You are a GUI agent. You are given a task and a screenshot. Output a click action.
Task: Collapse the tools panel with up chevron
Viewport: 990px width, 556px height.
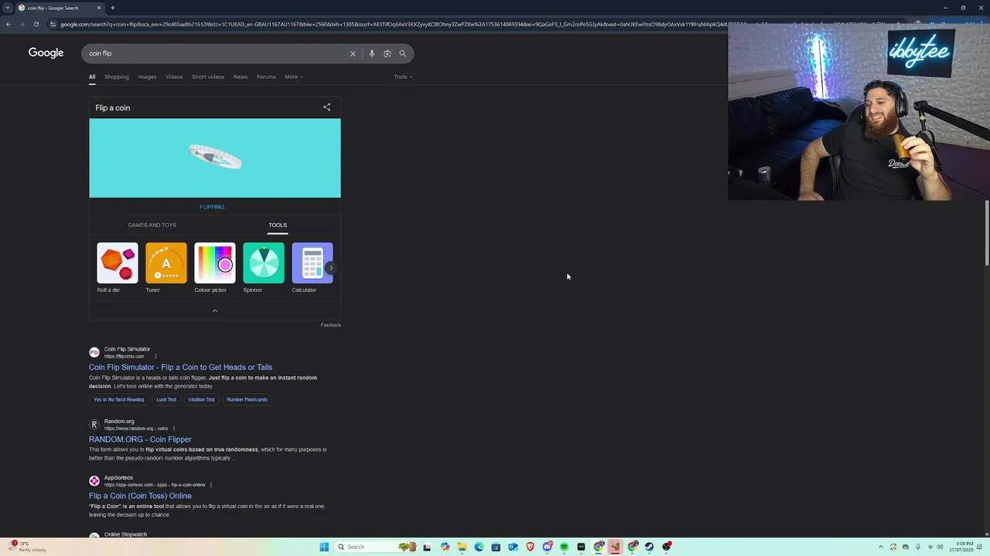coord(215,310)
